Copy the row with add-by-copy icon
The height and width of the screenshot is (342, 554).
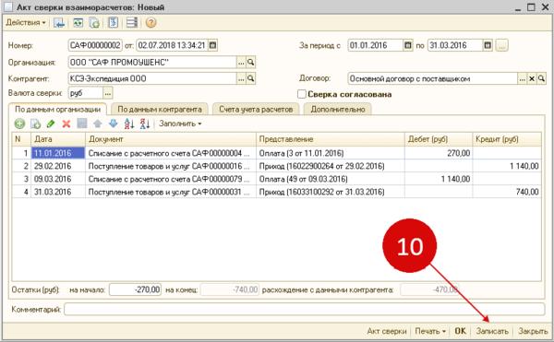click(35, 124)
